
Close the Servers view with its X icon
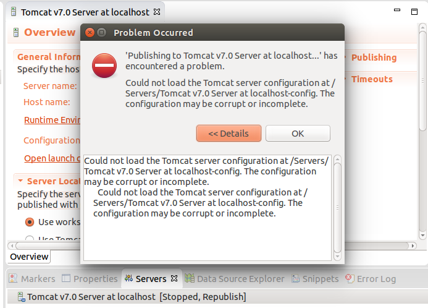click(x=174, y=278)
